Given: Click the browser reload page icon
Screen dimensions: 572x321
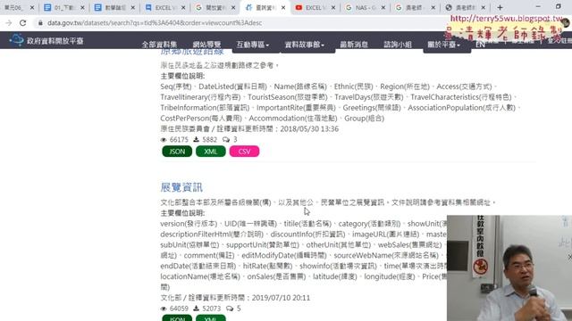Looking at the screenshot, I should coord(22,23).
